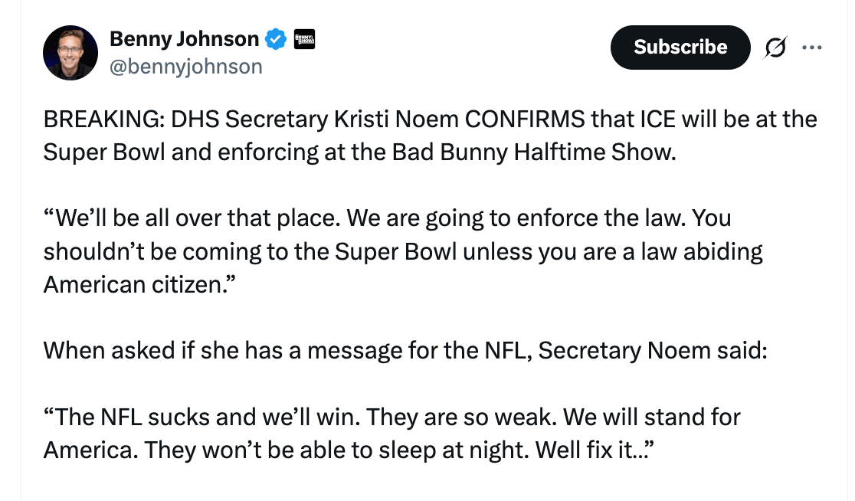Click the Benny Show affiliation badge

click(305, 38)
